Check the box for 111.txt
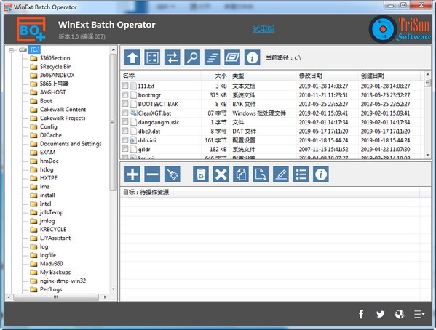 [125, 86]
